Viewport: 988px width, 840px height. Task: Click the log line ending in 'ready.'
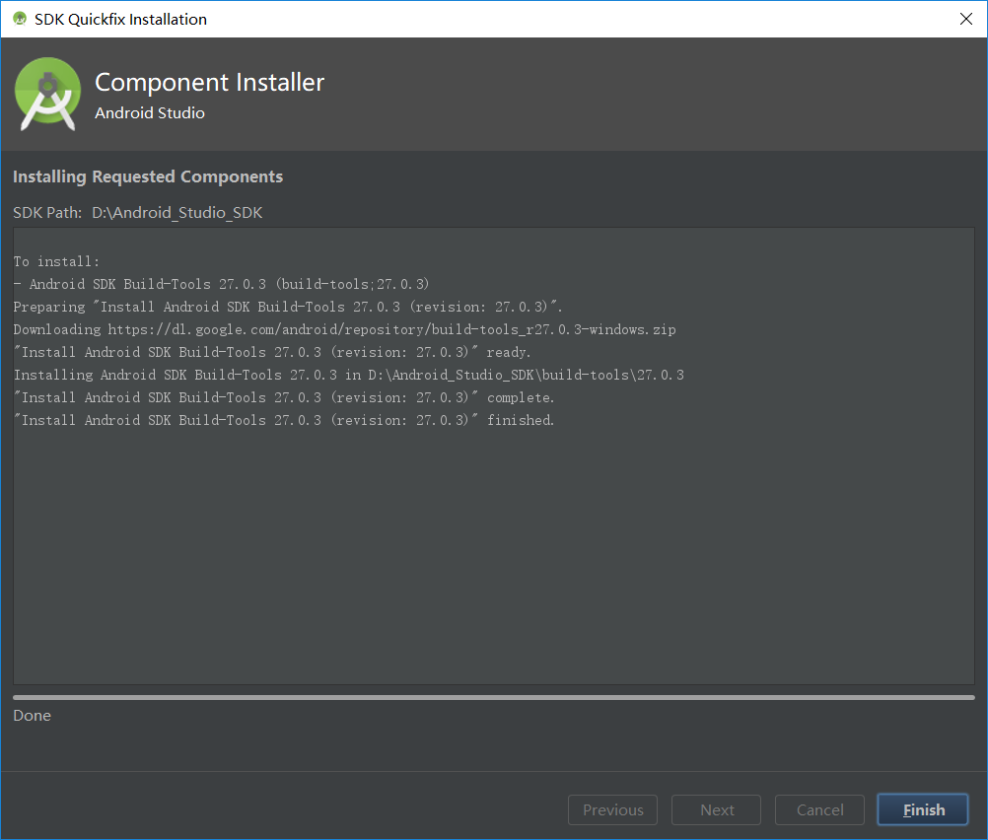point(272,352)
